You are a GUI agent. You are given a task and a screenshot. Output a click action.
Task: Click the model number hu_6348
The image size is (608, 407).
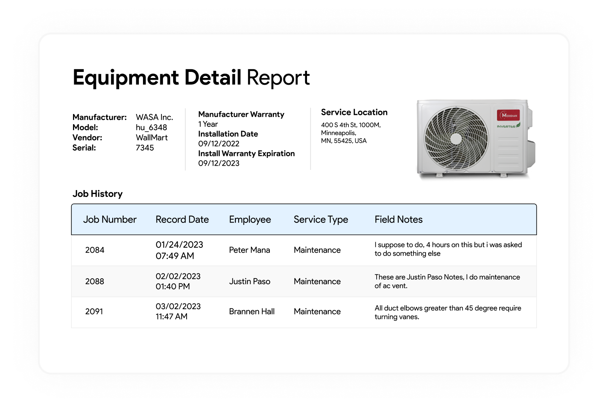151,127
